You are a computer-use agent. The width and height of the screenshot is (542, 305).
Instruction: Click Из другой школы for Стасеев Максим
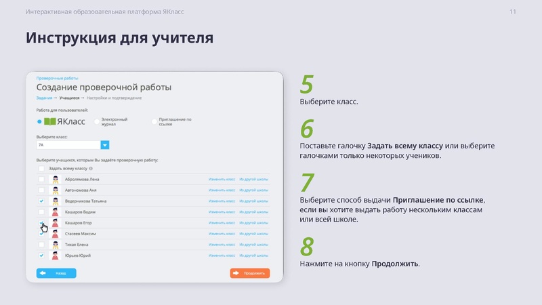(253, 234)
